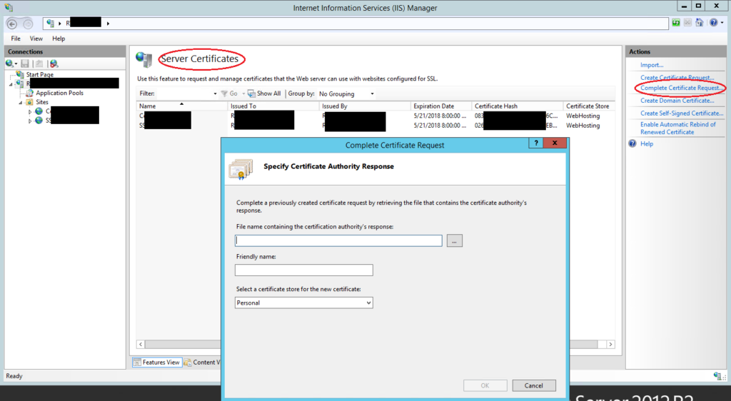Click the certificate response file name field
Image resolution: width=731 pixels, height=401 pixels.
pos(338,240)
